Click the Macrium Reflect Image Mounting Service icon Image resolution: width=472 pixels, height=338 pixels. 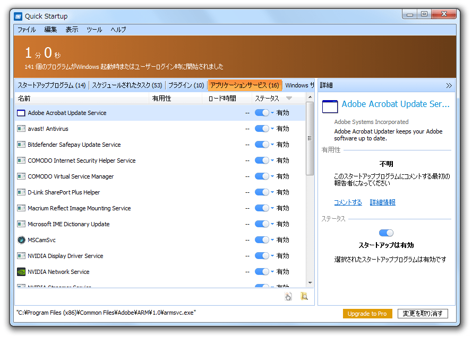pos(21,208)
